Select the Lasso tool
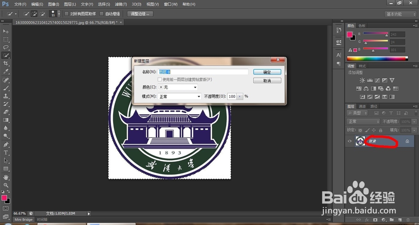 pos(5,47)
